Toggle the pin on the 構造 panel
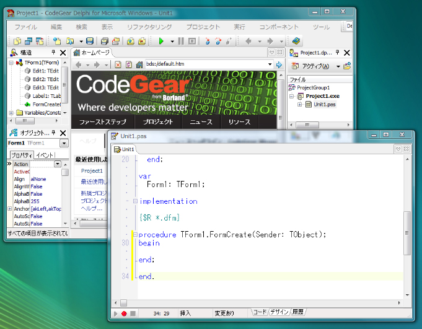This screenshot has height=329, width=422. [x=53, y=52]
